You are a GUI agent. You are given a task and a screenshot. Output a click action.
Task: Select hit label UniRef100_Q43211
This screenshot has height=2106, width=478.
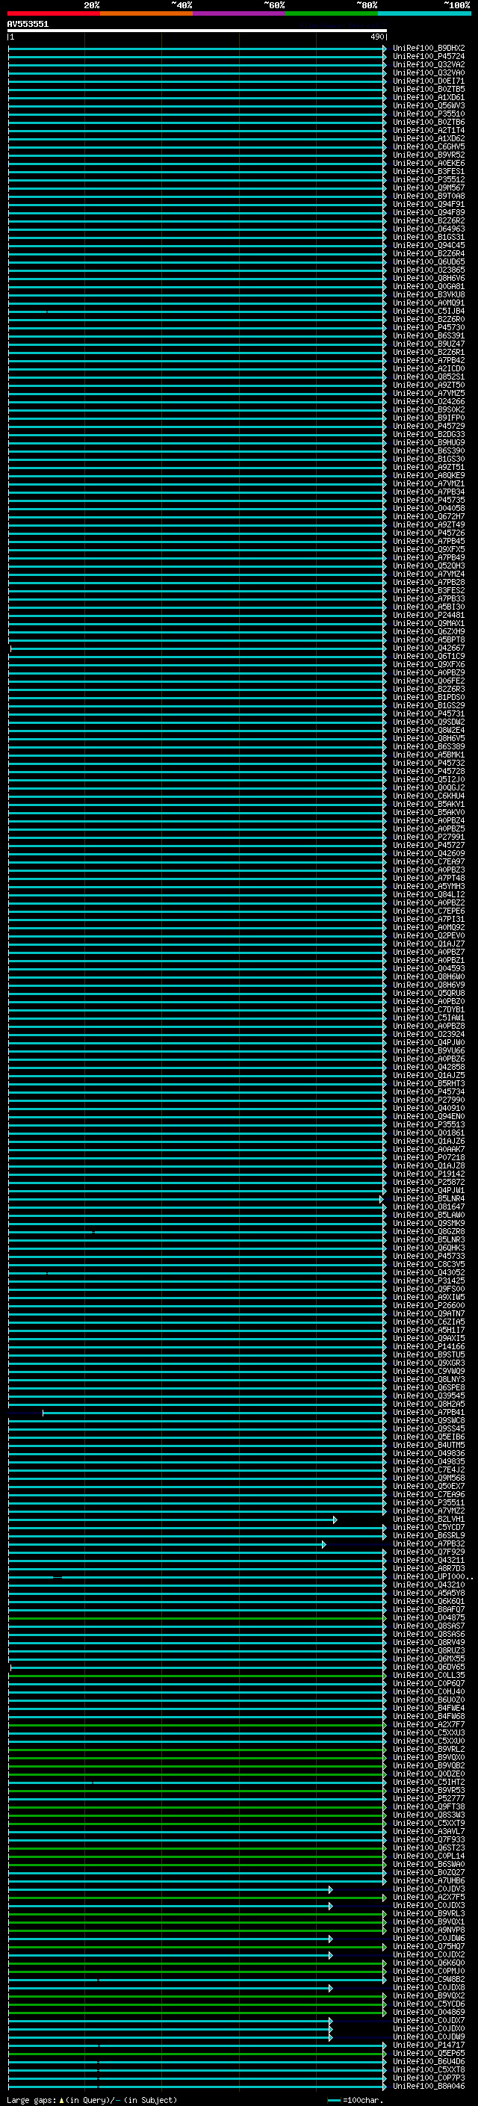point(429,1560)
